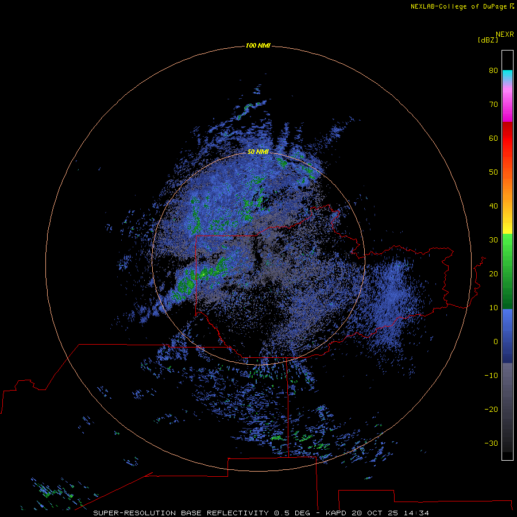Click the Super-Resolution Base Reflectivity caption
The width and height of the screenshot is (517, 517).
tap(181, 513)
